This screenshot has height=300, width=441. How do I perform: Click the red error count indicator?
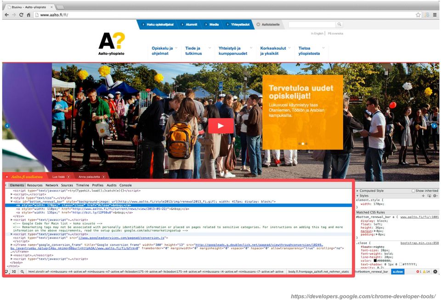(419, 271)
